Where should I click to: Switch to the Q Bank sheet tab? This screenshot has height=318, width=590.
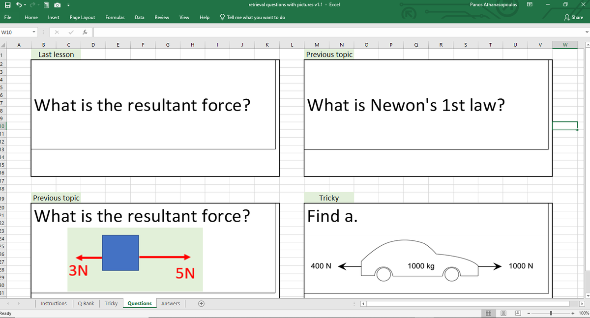86,303
